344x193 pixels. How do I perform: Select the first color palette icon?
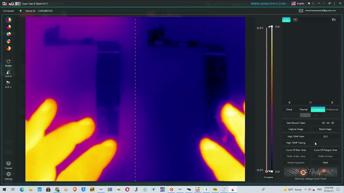pyautogui.click(x=9, y=20)
